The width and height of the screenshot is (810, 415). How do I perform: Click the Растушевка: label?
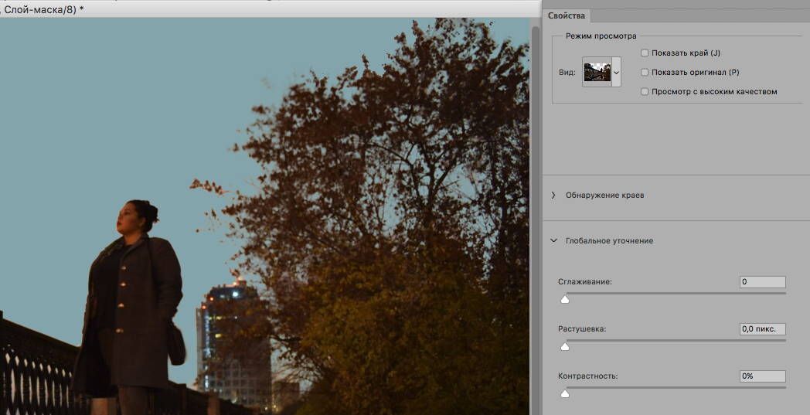click(582, 328)
